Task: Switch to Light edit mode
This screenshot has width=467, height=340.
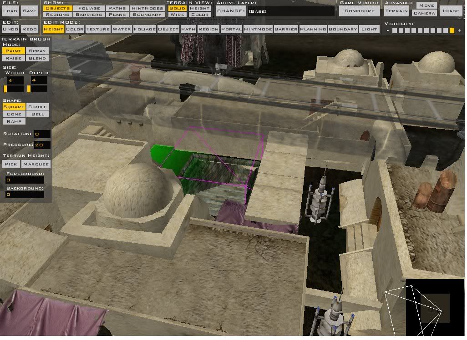Action: pos(369,29)
